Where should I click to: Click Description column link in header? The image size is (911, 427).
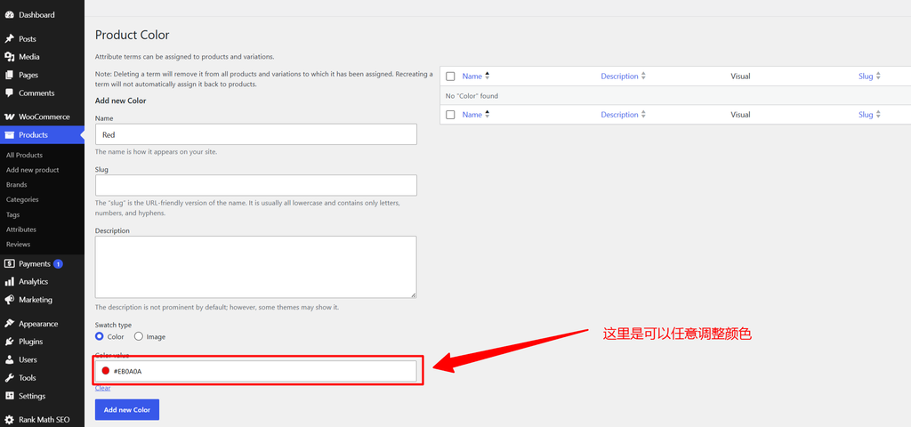(619, 77)
